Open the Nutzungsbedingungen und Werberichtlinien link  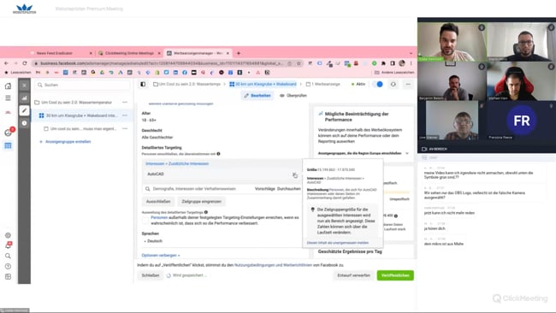(x=273, y=265)
